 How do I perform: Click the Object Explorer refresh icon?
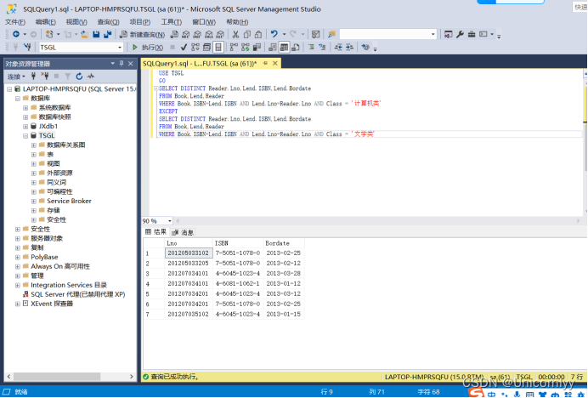point(79,77)
